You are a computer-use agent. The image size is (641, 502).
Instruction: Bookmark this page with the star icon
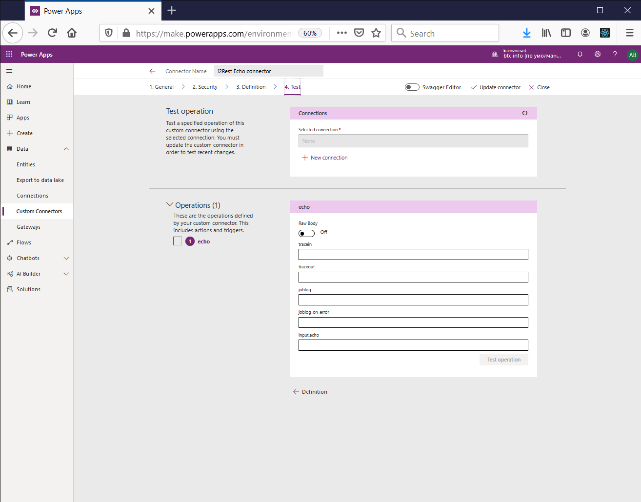tap(376, 33)
